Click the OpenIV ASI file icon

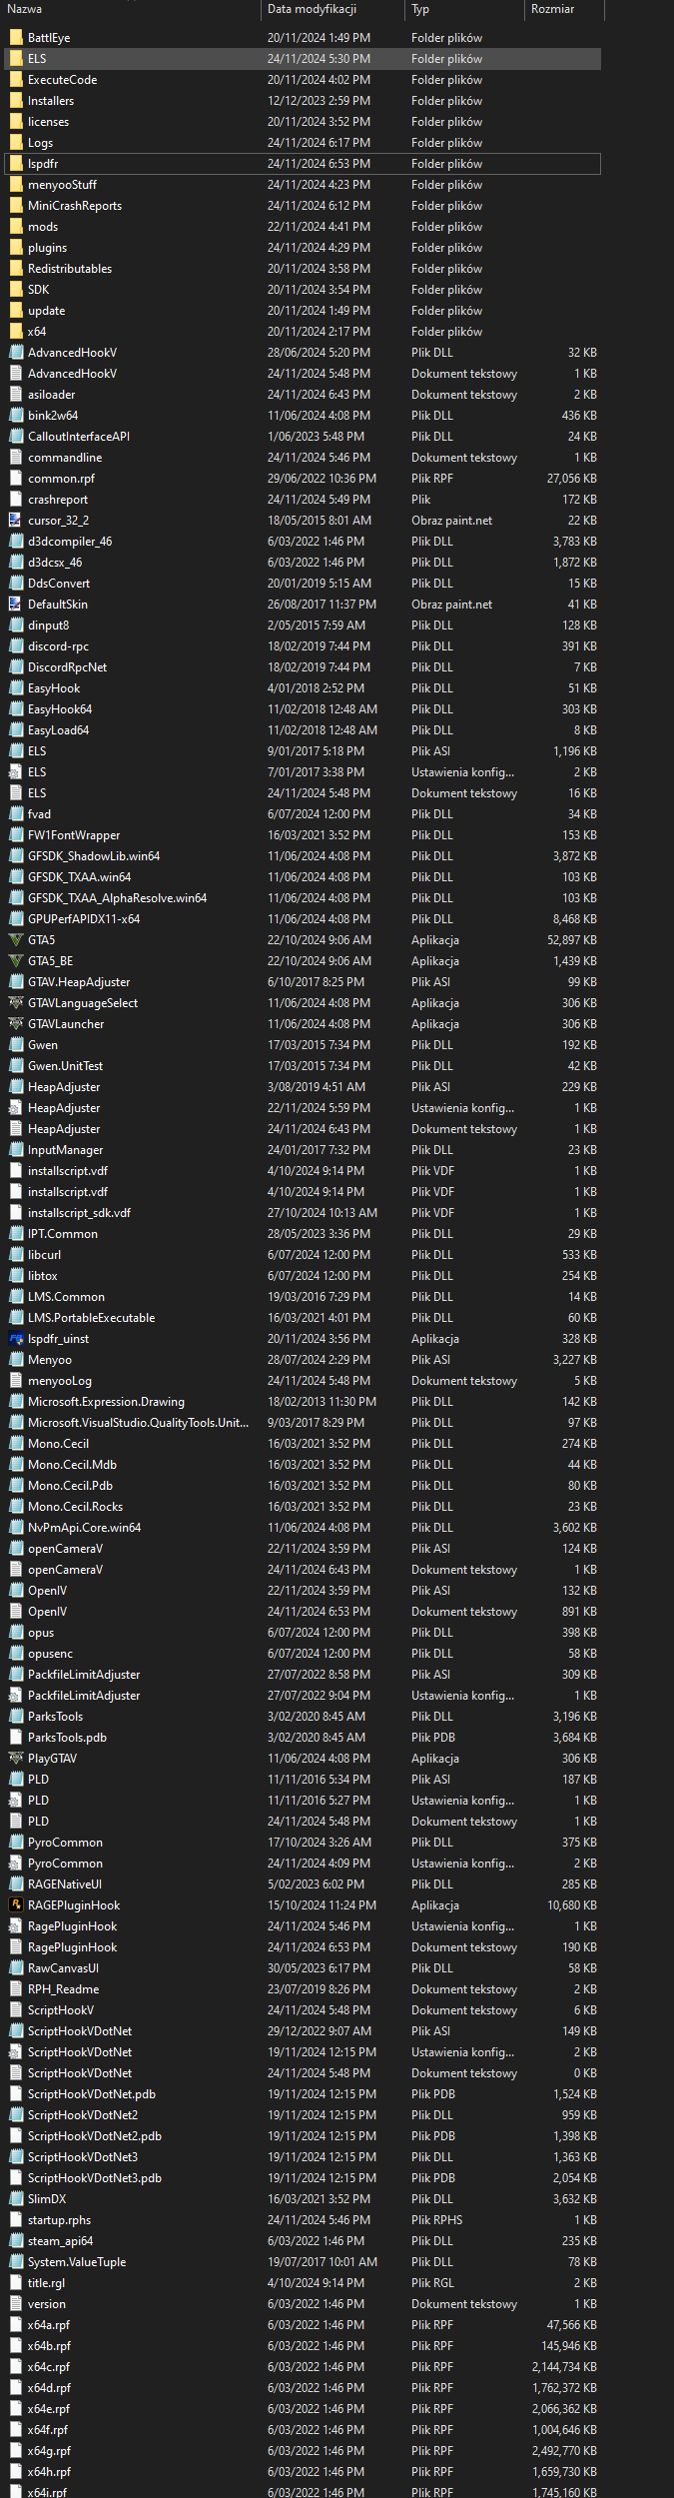[15, 1591]
